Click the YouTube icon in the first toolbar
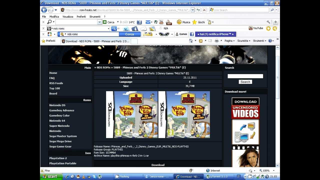Viewport: 320px width, 180px height. click(x=161, y=22)
